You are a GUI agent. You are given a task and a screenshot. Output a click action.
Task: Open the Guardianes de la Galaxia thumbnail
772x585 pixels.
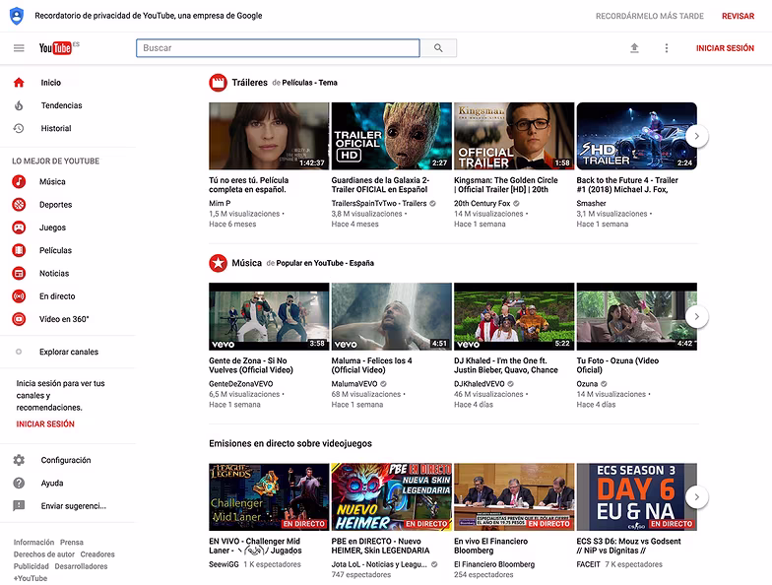(392, 136)
